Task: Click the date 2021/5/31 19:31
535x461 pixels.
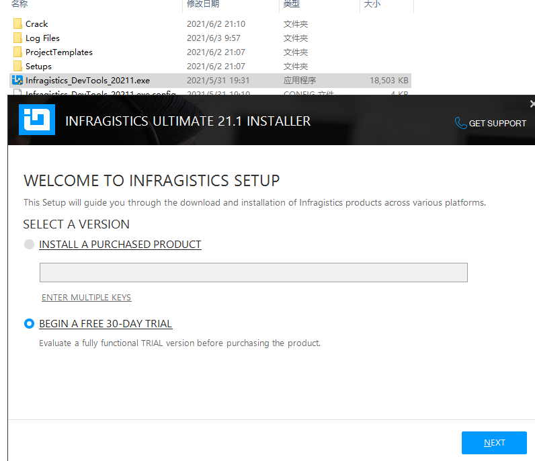Action: [218, 80]
